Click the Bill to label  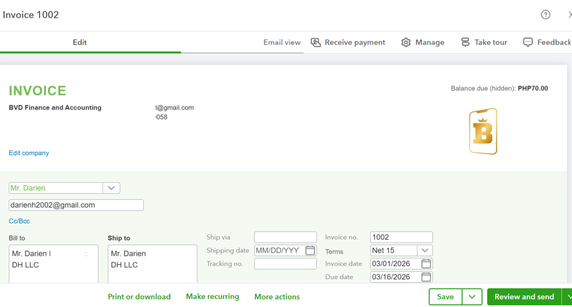[17, 238]
